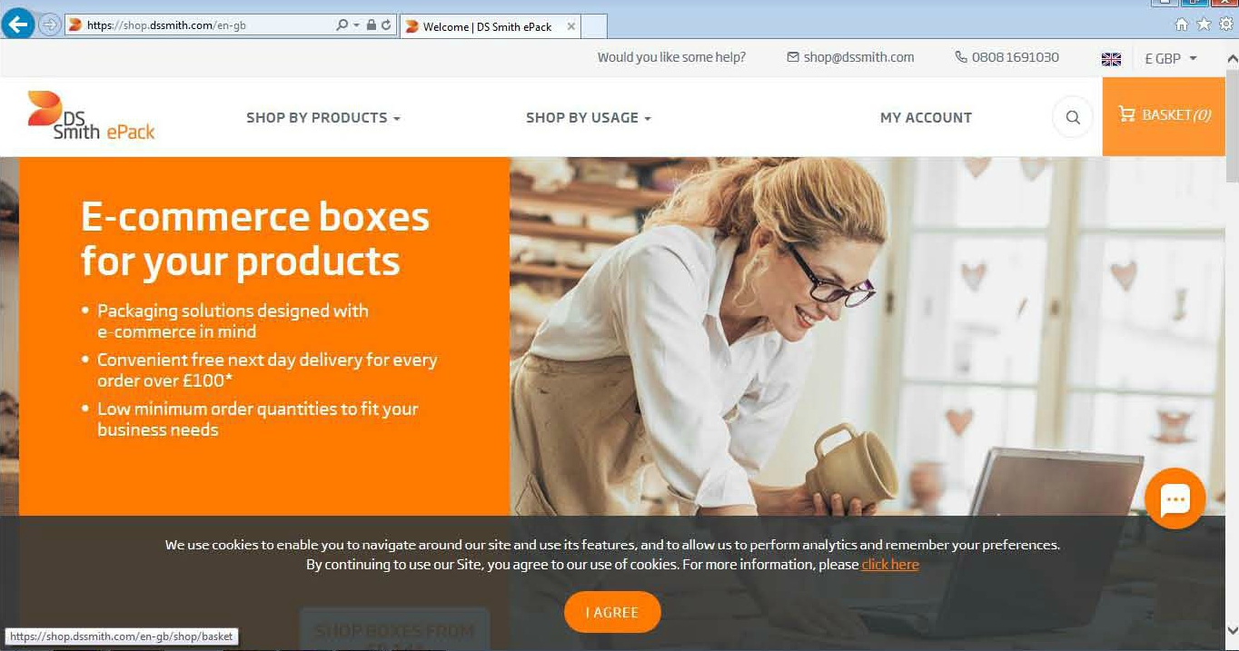
Task: Click the I AGREE cookie button
Action: click(x=612, y=612)
